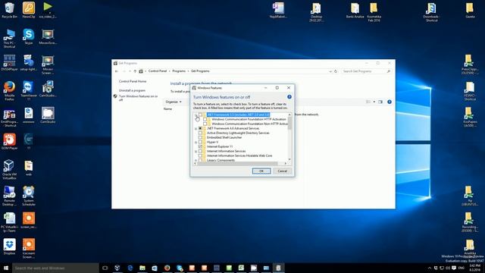485x273 pixels.
Task: Open the This PC shortcut icon
Action: tap(9, 39)
